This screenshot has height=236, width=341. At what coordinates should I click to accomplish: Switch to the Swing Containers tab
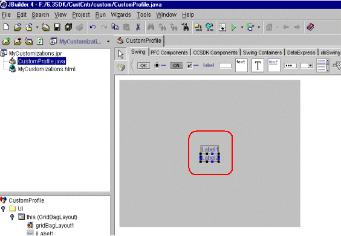[262, 53]
